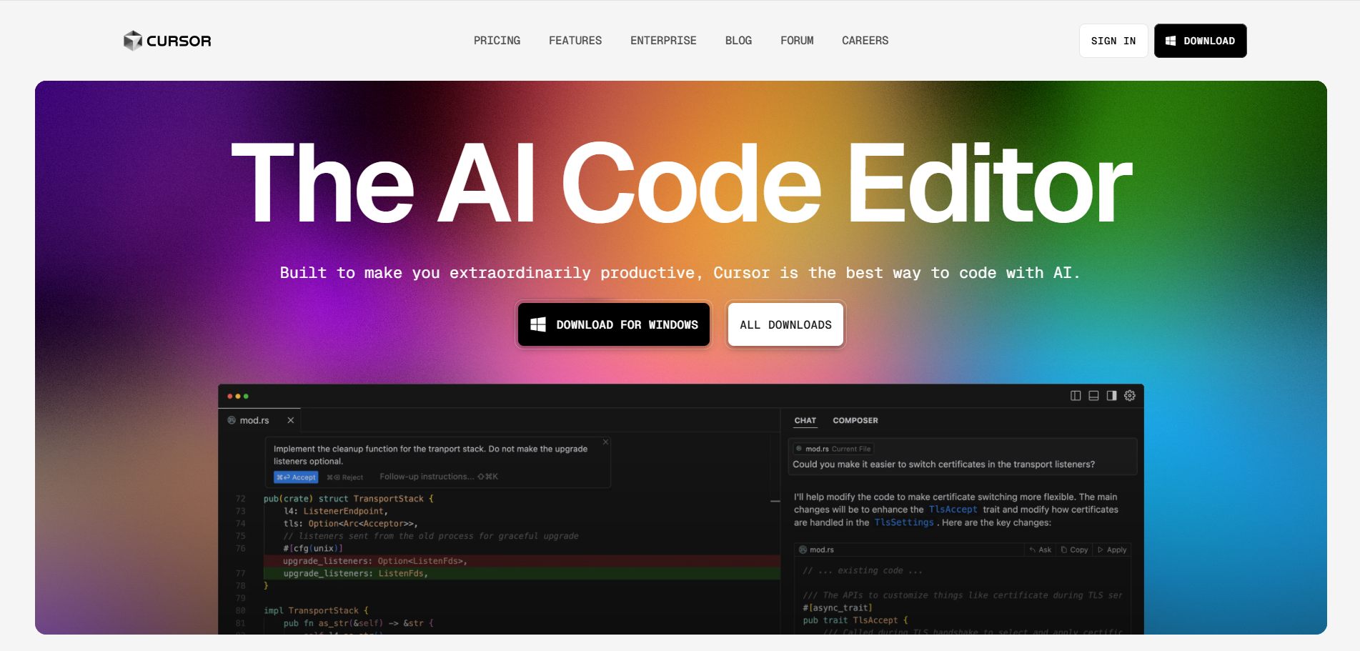Click the 'pub(crate) struct TransportStack {' code line

[349, 499]
